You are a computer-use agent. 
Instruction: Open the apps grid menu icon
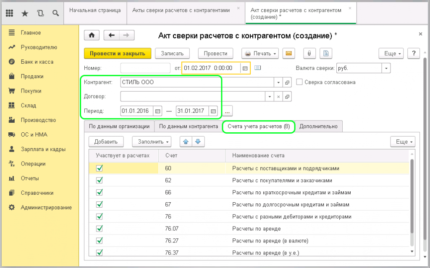[x=10, y=13]
